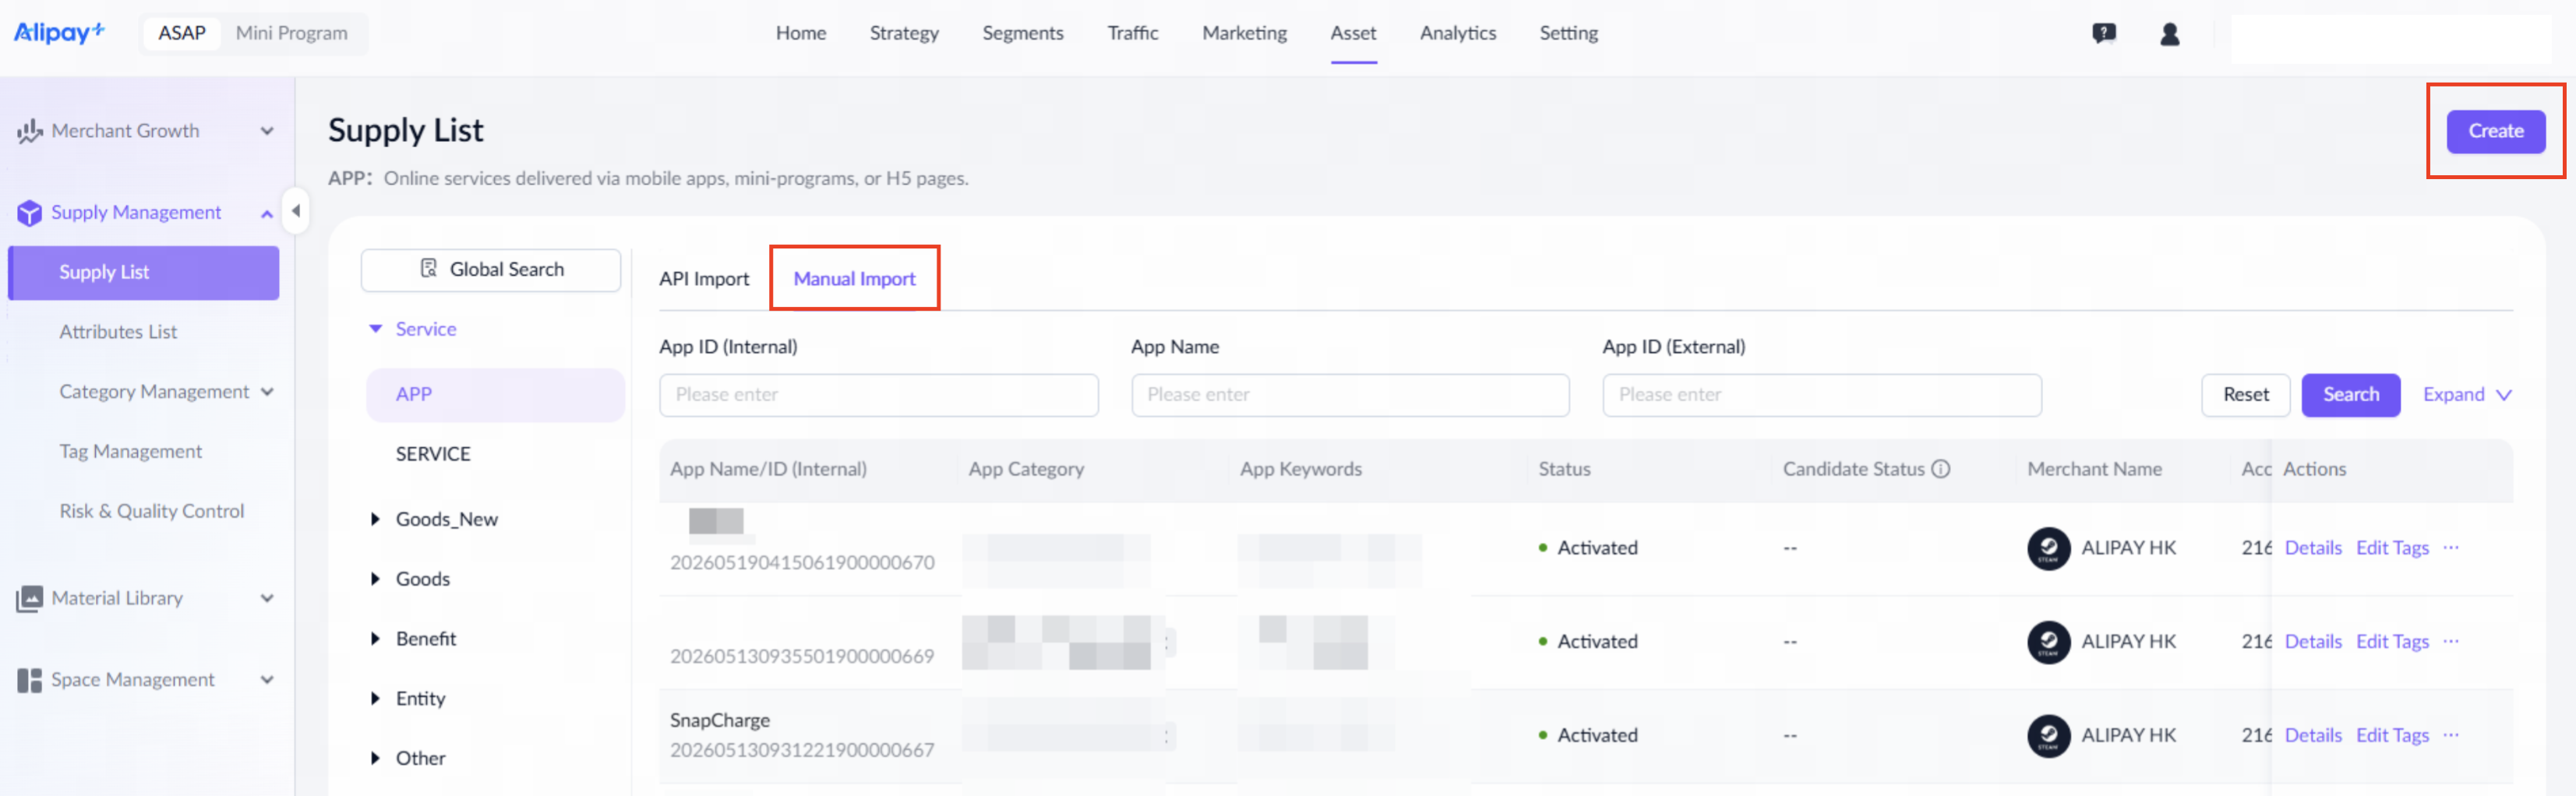Image resolution: width=2576 pixels, height=796 pixels.
Task: Click the Create button
Action: pyautogui.click(x=2495, y=132)
